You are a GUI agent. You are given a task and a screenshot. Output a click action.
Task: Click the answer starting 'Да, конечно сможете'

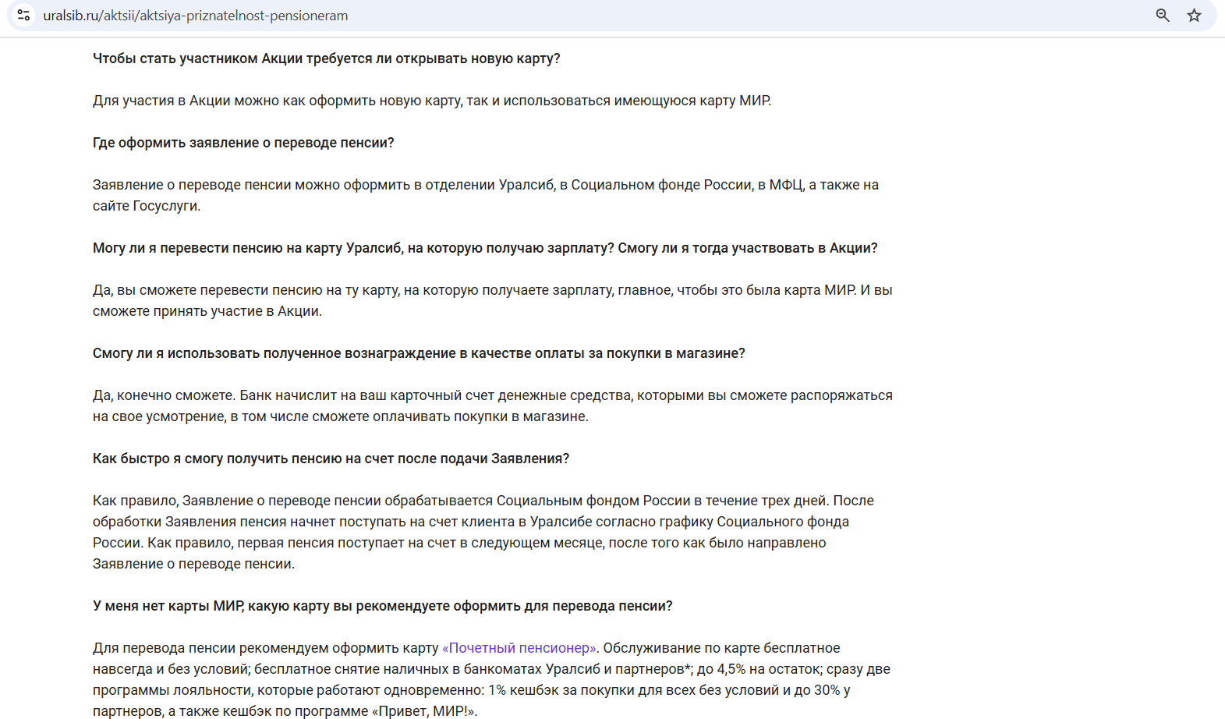click(x=493, y=406)
